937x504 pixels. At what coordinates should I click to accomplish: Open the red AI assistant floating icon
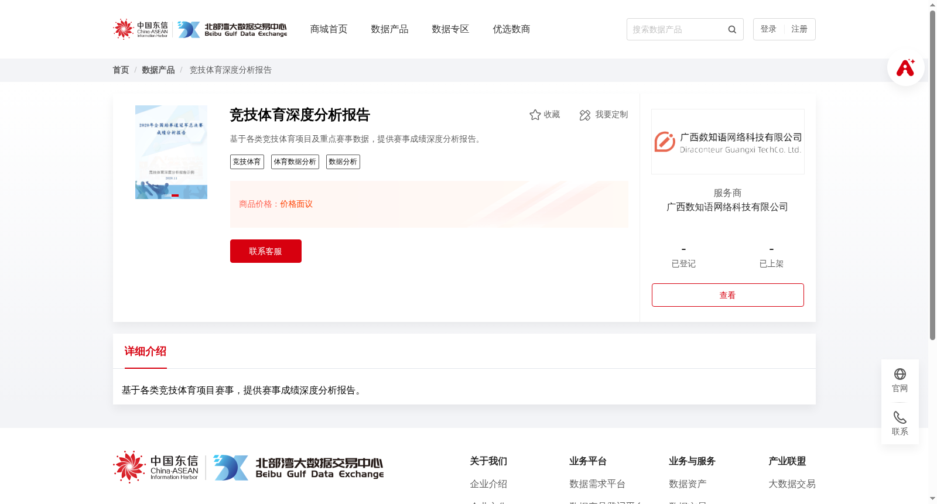click(x=905, y=67)
